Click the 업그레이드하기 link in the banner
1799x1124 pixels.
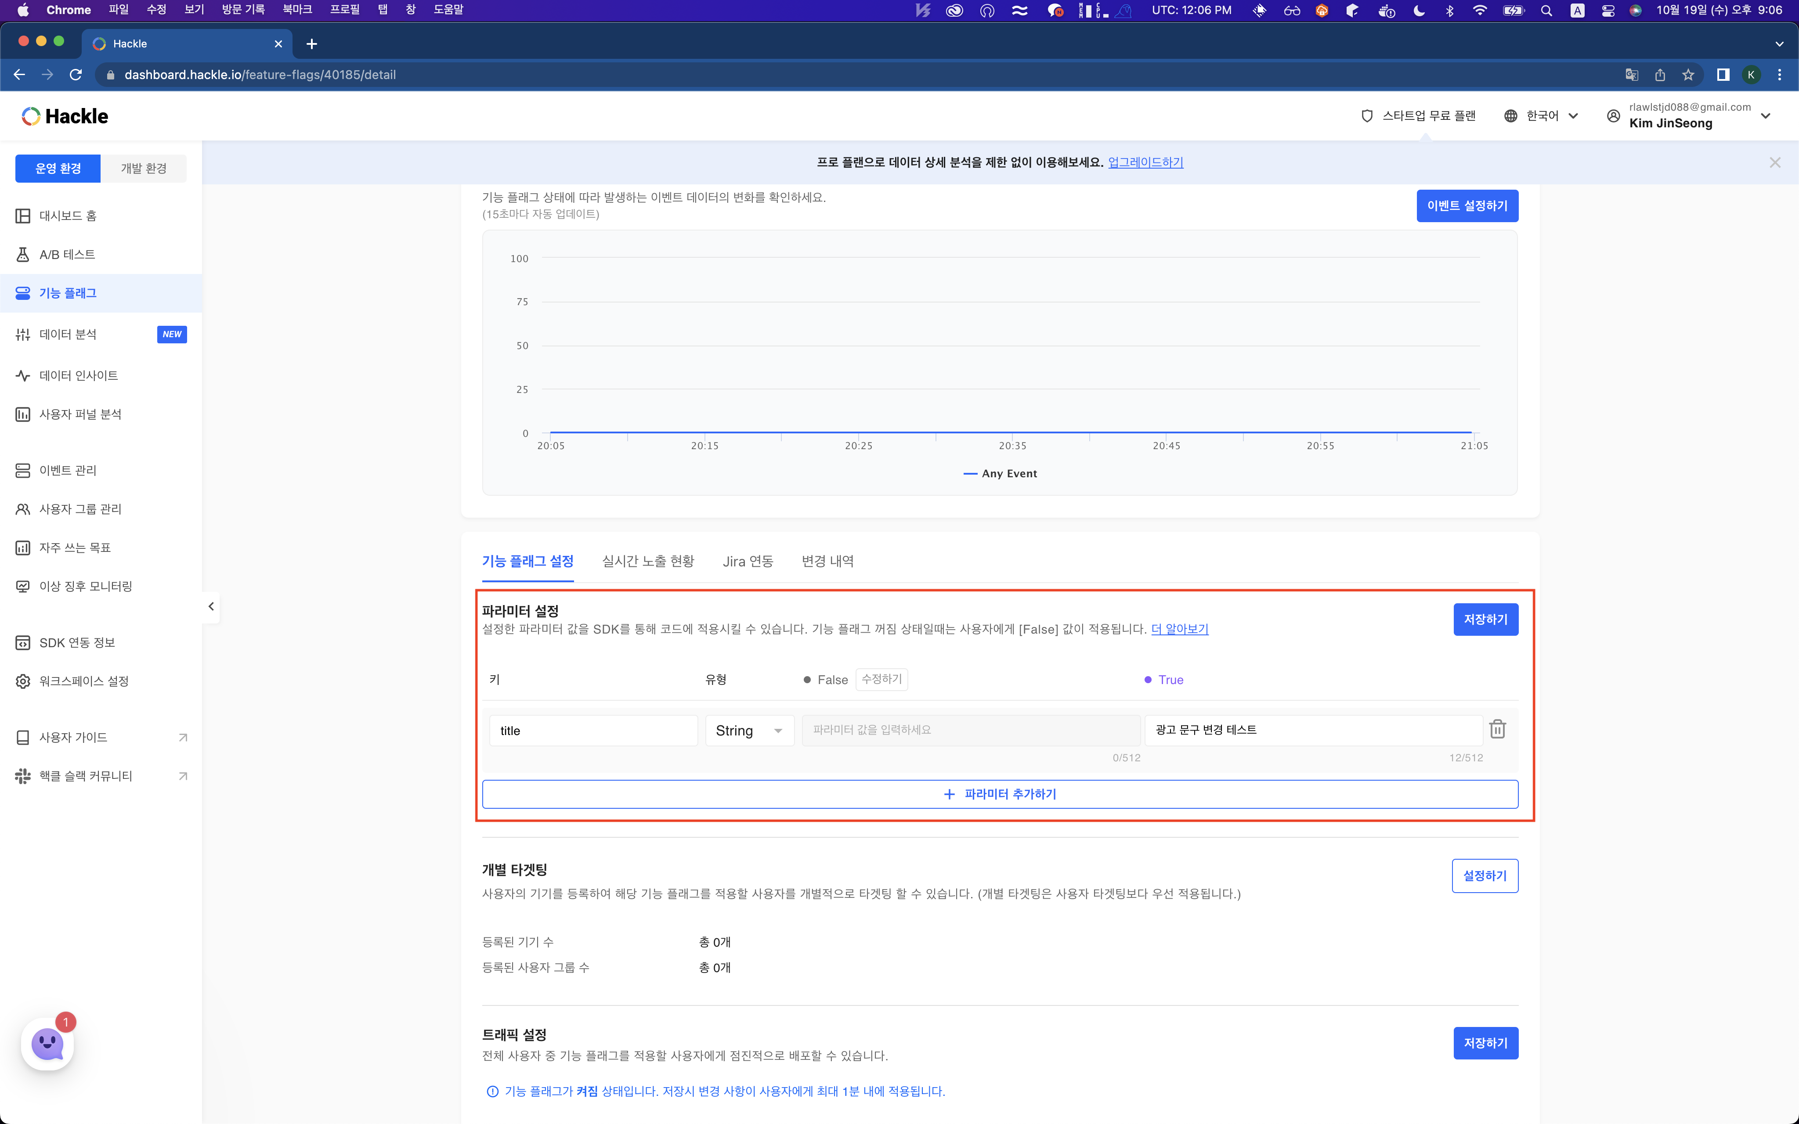tap(1145, 162)
